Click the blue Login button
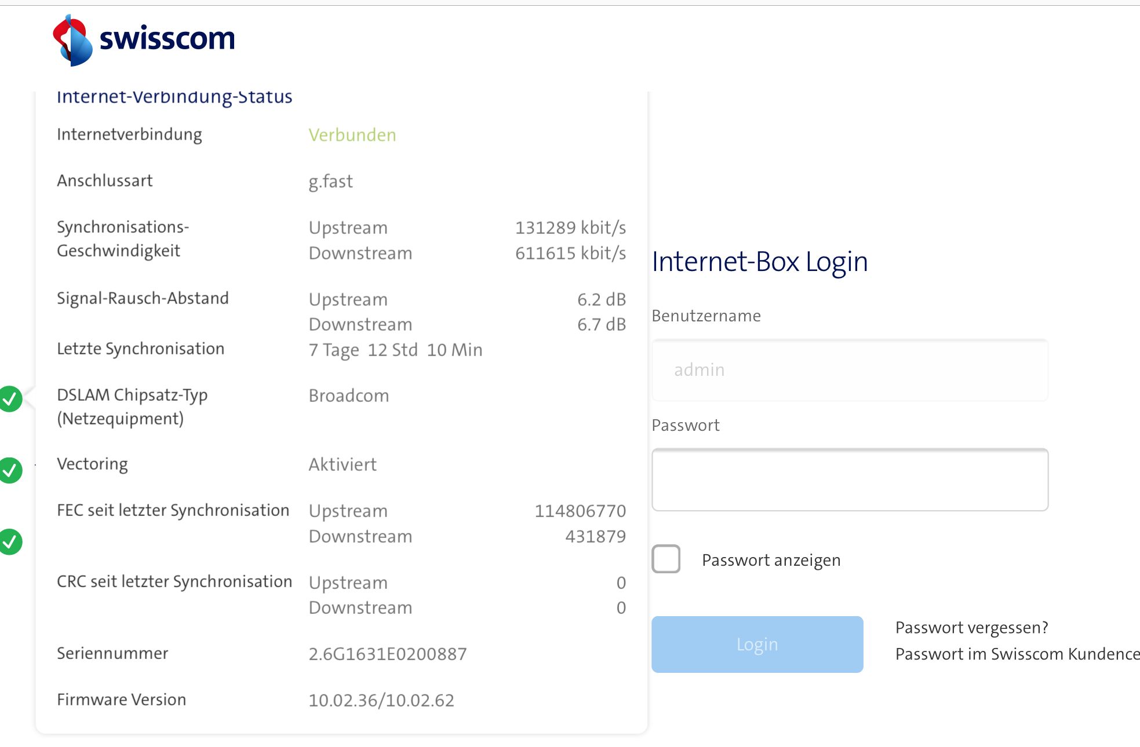 point(757,645)
